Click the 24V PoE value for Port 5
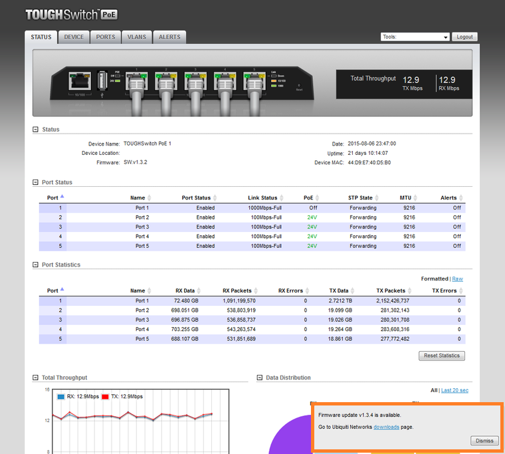 [312, 246]
